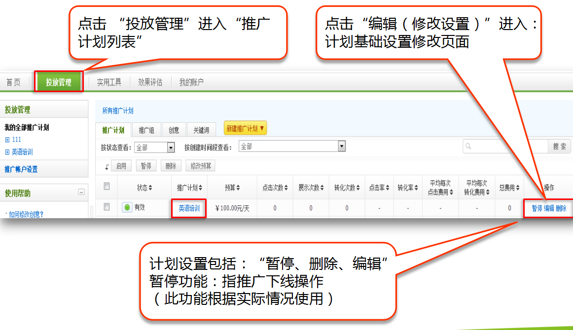The width and height of the screenshot is (573, 330).
Task: Sort by 展示次数 using its arrow icon
Action: (x=323, y=188)
